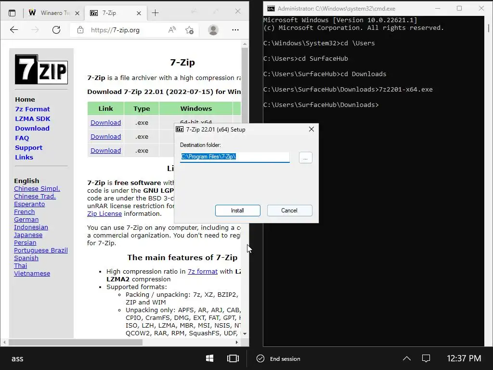This screenshot has height=370, width=493.
Task: Cancel the 7-Zip Setup dialog
Action: click(x=289, y=211)
